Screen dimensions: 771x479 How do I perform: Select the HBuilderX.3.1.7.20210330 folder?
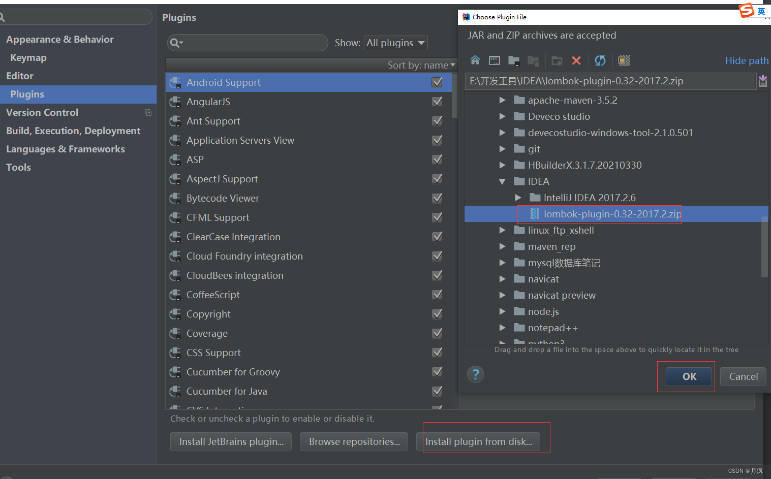coord(584,165)
